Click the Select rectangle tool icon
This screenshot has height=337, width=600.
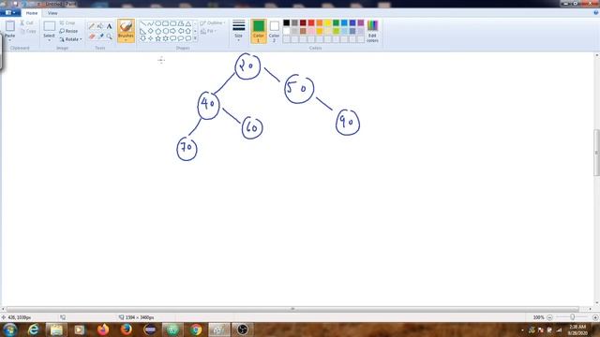(x=49, y=26)
